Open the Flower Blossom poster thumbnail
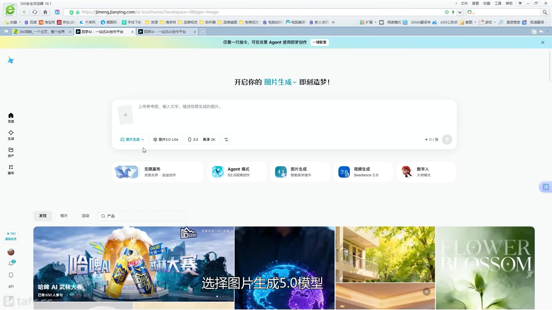This screenshot has height=310, width=552. click(x=485, y=268)
